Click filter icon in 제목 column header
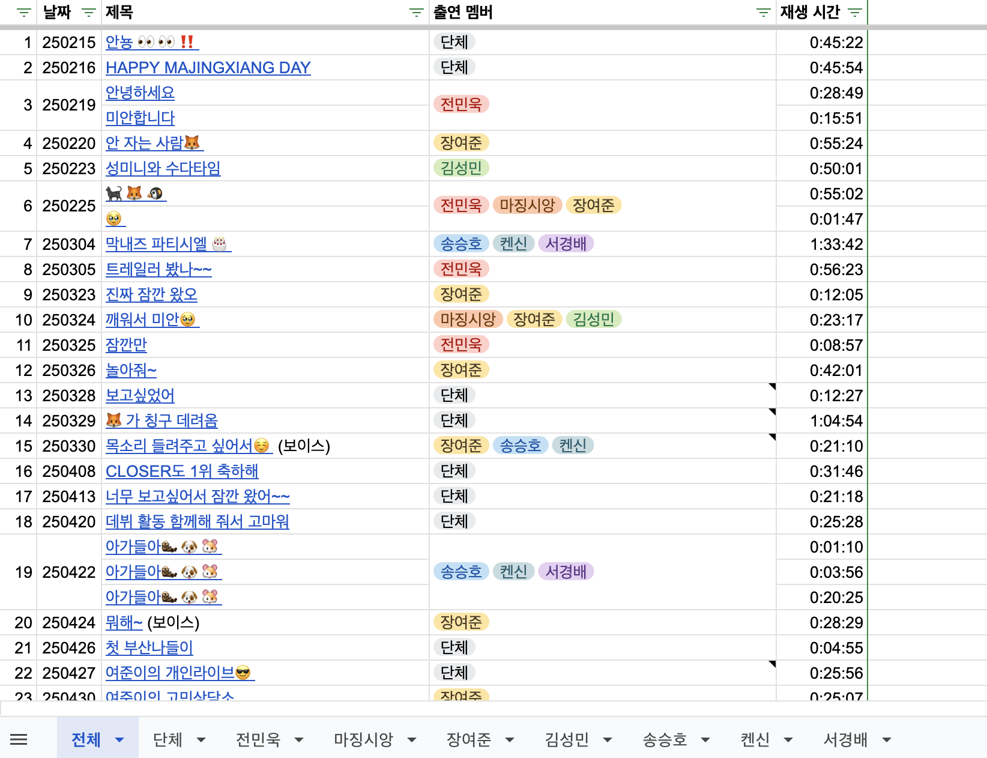This screenshot has width=987, height=758. coord(415,13)
